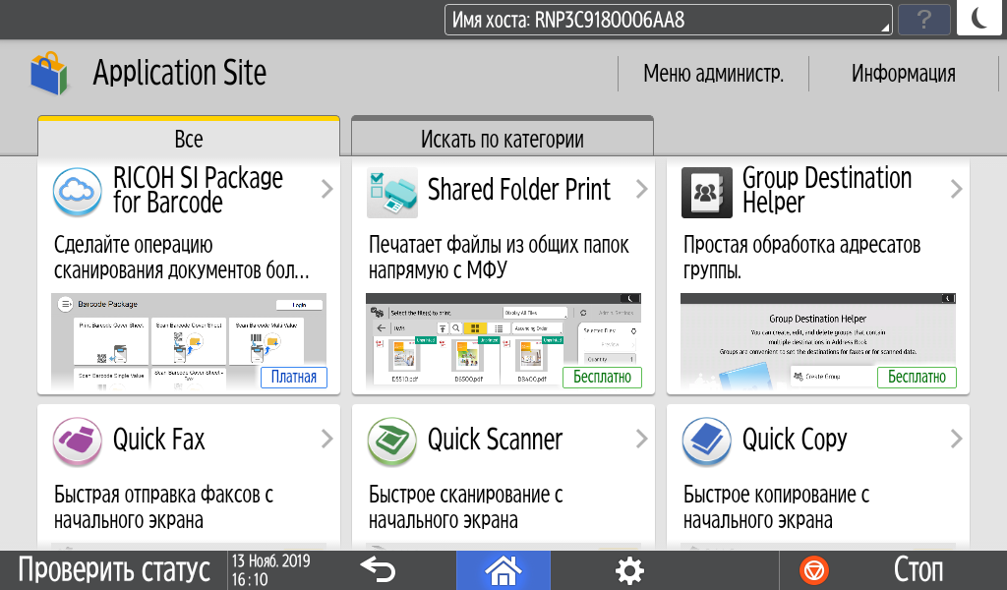Click the Стоп text button
The width and height of the screenshot is (1007, 590).
pyautogui.click(x=918, y=570)
